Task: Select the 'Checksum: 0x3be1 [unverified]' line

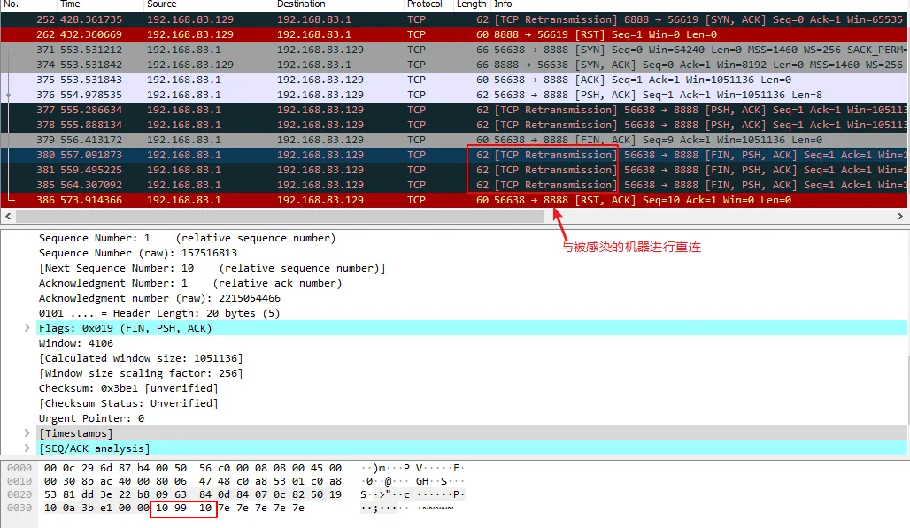Action: click(128, 388)
